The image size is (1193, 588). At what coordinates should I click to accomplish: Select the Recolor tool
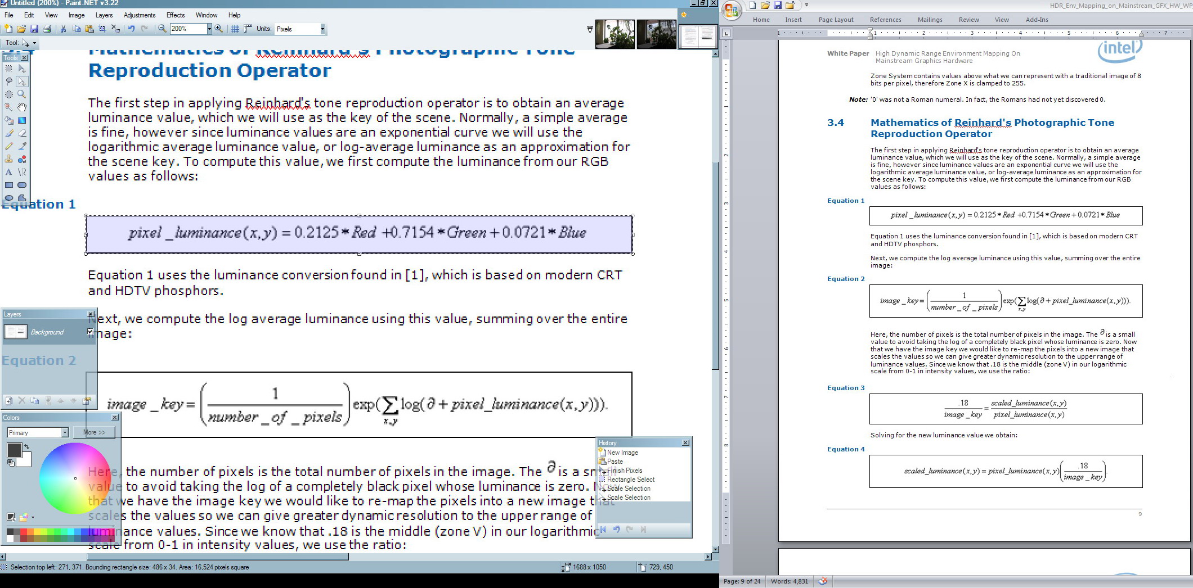coord(22,159)
